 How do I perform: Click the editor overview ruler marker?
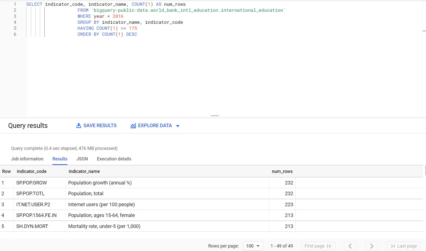(x=424, y=31)
